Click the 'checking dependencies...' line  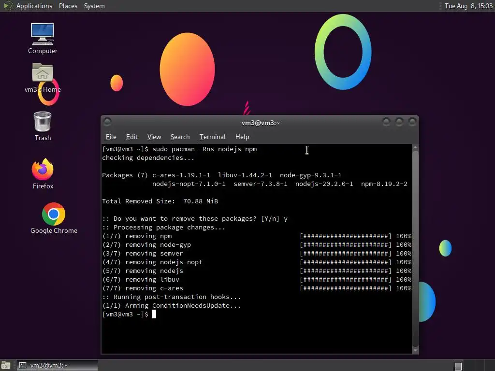pos(148,158)
